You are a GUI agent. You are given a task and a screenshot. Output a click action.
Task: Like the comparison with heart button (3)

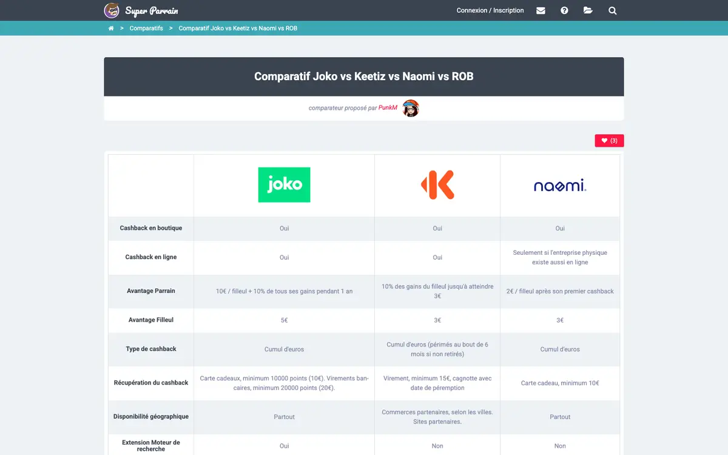609,141
